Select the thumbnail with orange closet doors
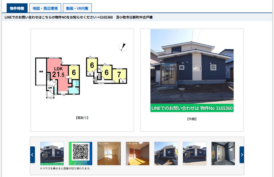 pyautogui.click(x=138, y=153)
